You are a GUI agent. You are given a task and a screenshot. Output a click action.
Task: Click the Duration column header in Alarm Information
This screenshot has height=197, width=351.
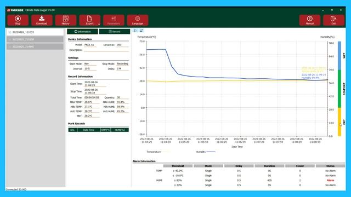coord(269,166)
